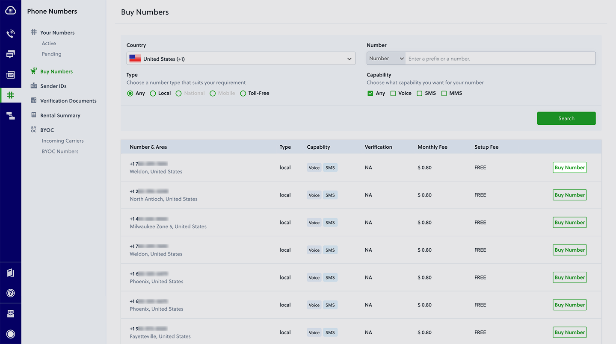This screenshot has width=616, height=344.
Task: Buy the North Antioch number
Action: [569, 195]
